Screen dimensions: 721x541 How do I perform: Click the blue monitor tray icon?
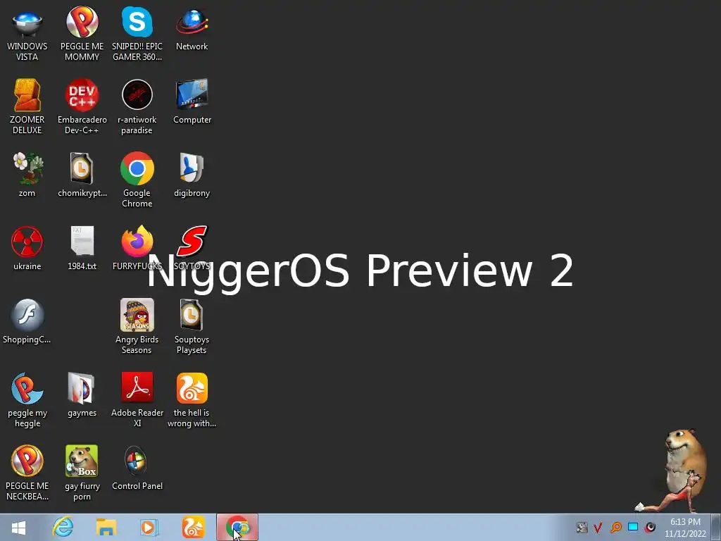coord(633,527)
